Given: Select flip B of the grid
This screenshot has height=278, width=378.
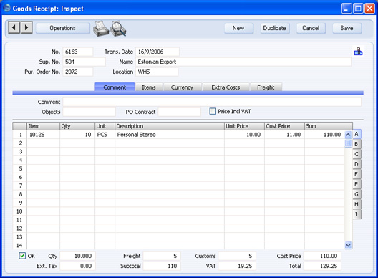Looking at the screenshot, I should point(357,144).
